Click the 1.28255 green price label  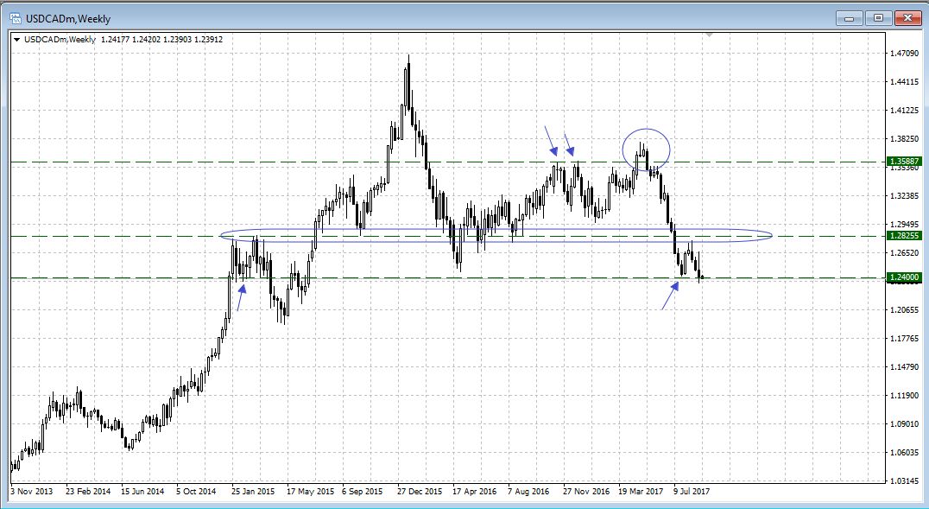tap(902, 236)
